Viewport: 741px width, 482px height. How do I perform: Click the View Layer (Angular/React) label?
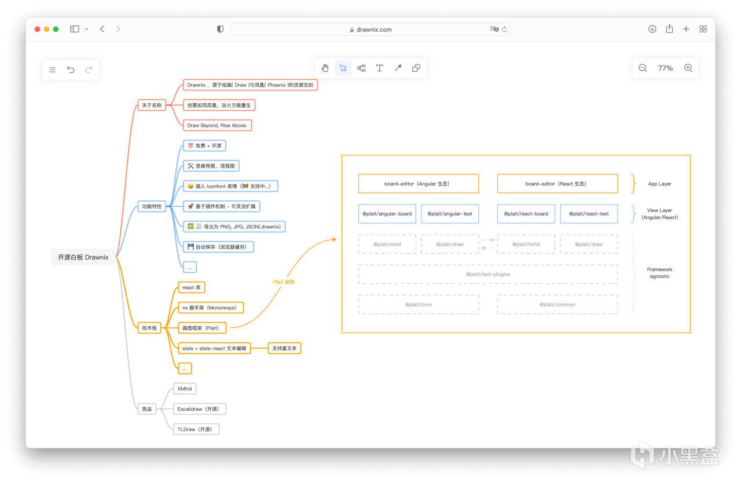point(659,214)
